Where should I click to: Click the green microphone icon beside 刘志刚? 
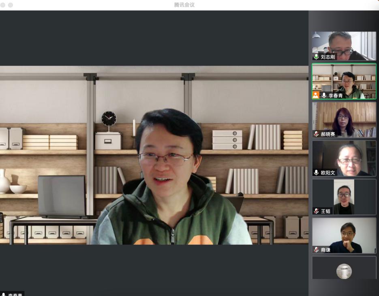pos(316,57)
